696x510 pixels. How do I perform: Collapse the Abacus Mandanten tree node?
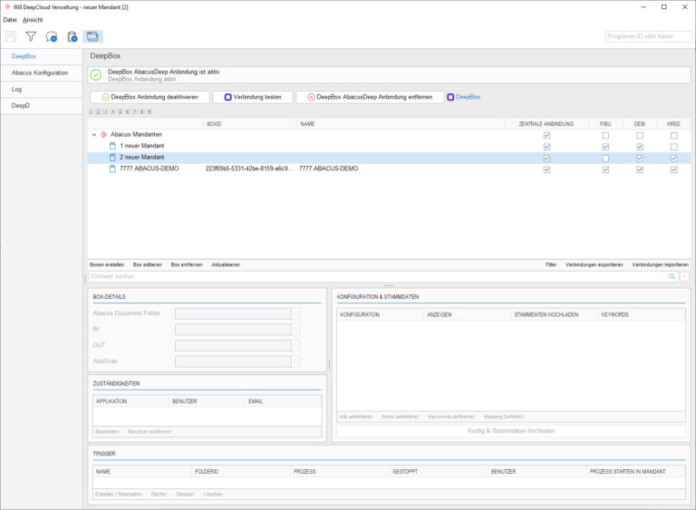click(x=93, y=134)
